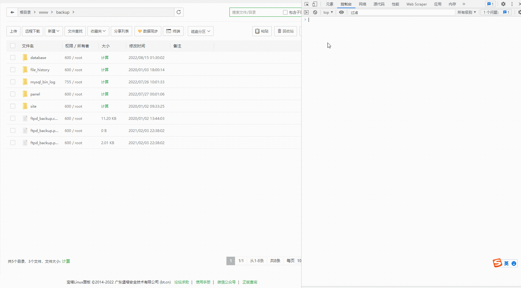This screenshot has width=521, height=288.
Task: Tick the checkbox for mysql_bin_log folder
Action: (13, 82)
